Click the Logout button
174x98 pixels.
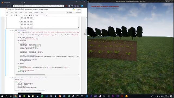click(x=79, y=9)
